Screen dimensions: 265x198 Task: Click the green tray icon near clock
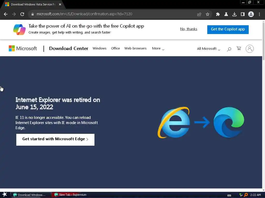[241, 195]
